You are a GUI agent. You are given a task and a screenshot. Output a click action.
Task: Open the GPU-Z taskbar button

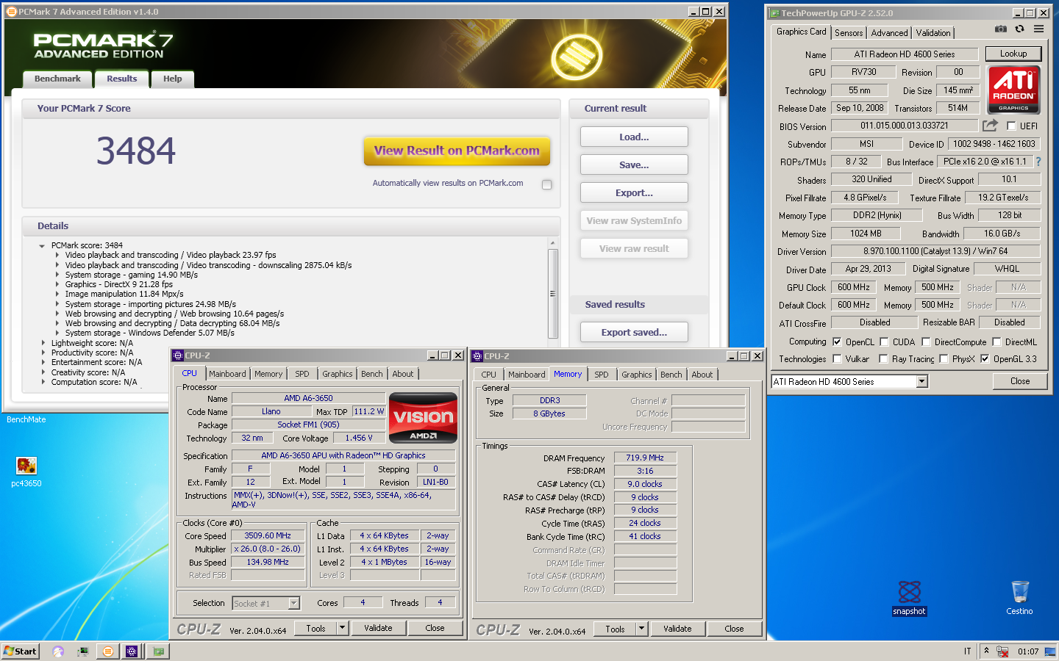158,651
